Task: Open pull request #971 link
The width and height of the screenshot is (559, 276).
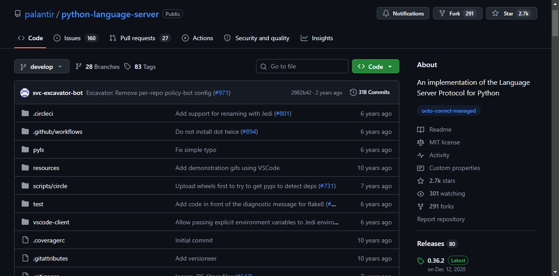Action: (222, 93)
